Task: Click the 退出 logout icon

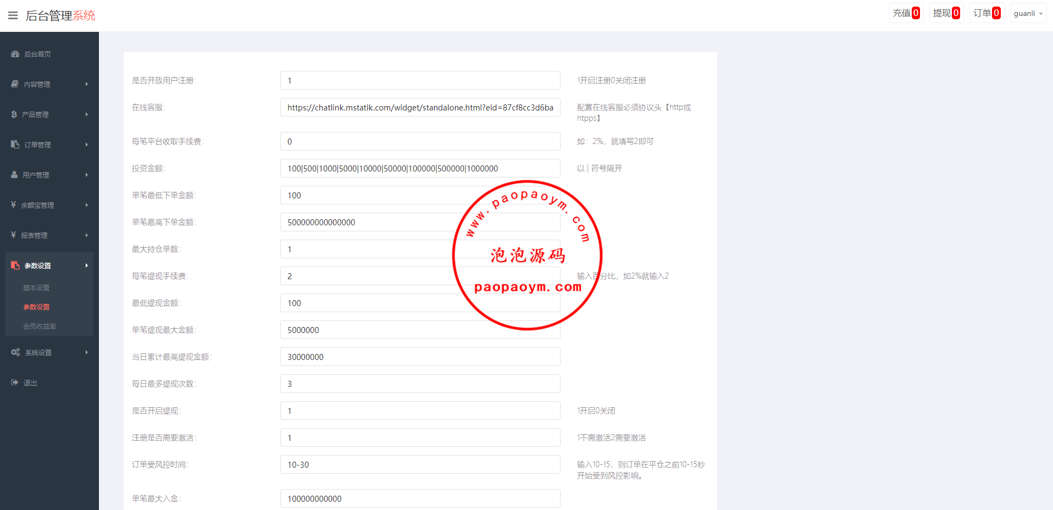Action: 15,382
